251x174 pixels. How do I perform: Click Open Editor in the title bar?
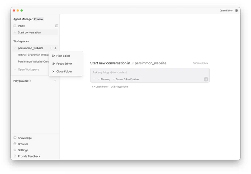pos(226,11)
